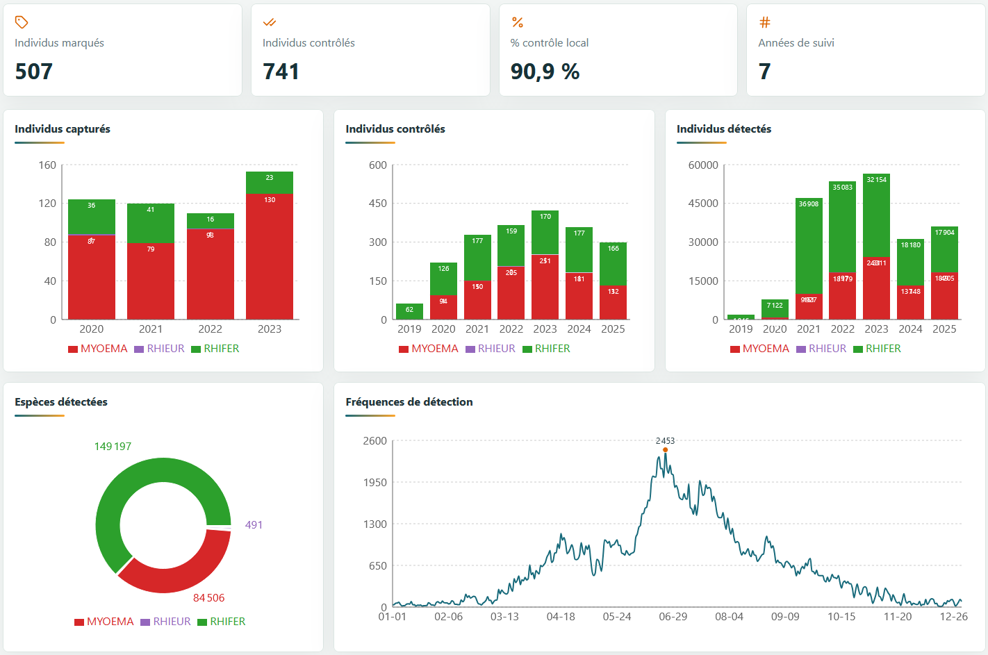Click the 12-26 date label on frequency axis
Image resolution: width=988 pixels, height=655 pixels.
(953, 617)
